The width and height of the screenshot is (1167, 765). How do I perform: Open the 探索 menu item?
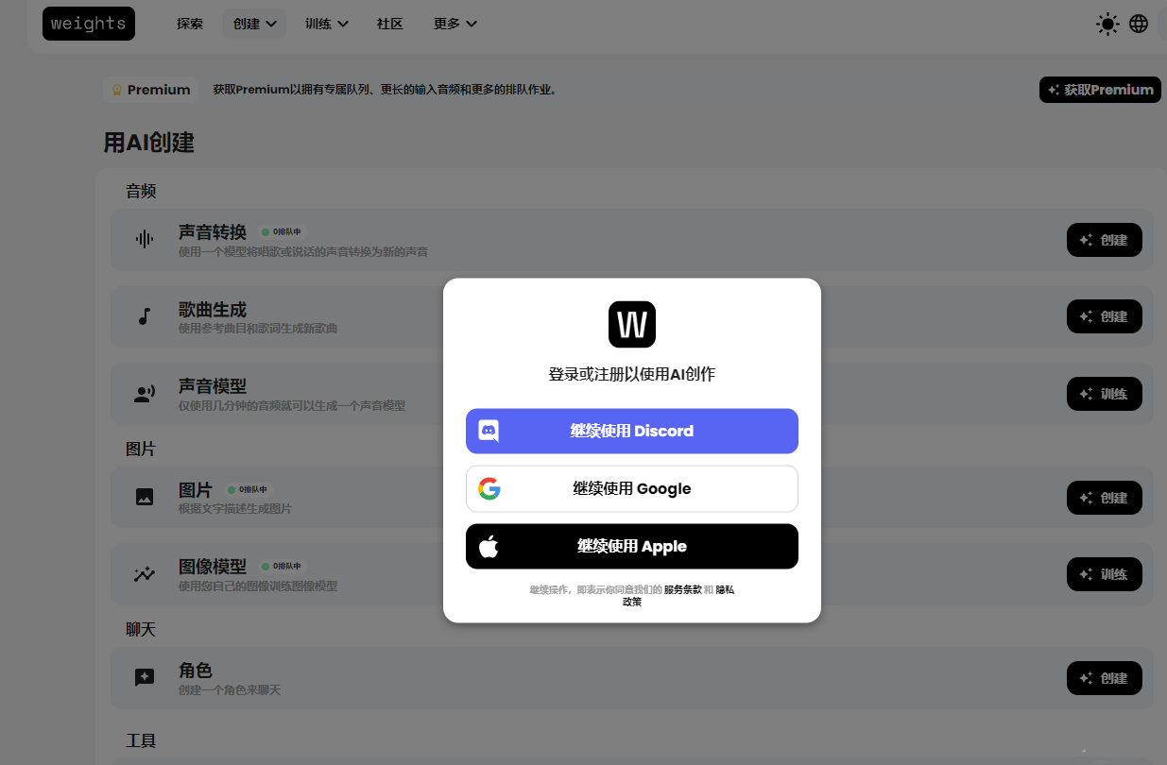click(x=190, y=24)
